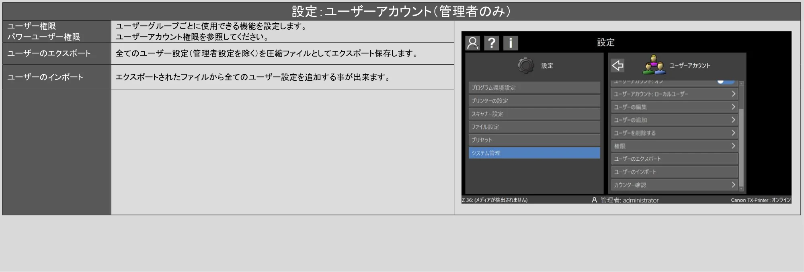Click ユーザーのインポート button
The width and height of the screenshot is (804, 272).
675,172
